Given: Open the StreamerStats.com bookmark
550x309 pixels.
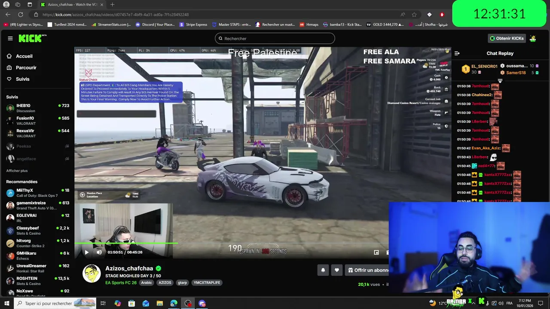Looking at the screenshot, I should tap(111, 24).
